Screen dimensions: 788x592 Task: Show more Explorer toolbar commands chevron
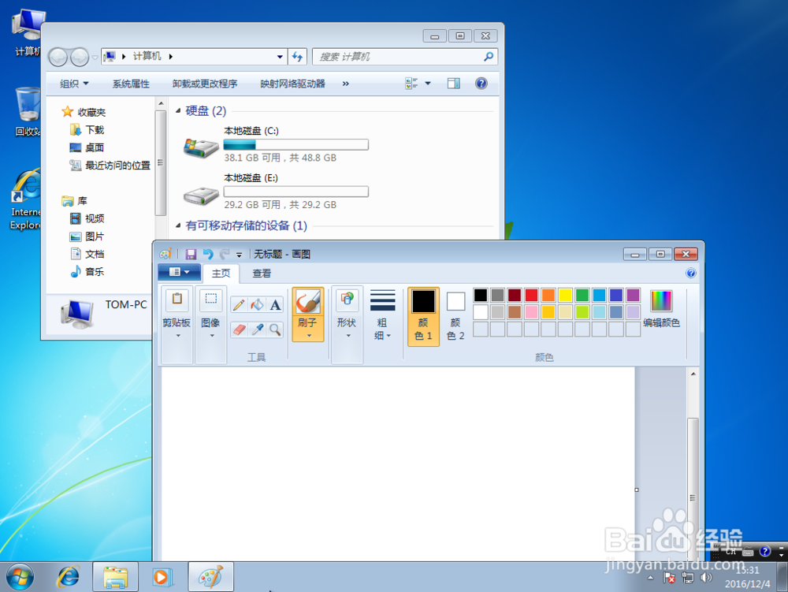point(345,84)
